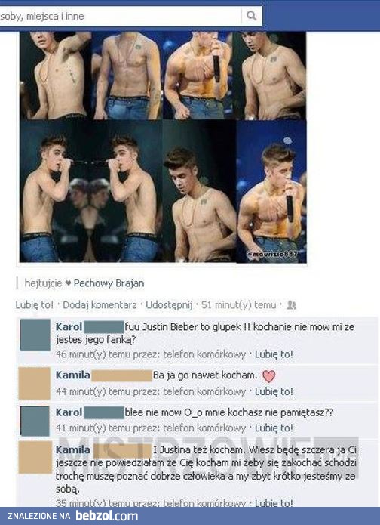This screenshot has height=525, width=380.
Task: Click Kamila's avatar next to Ba ja go nawet kocham
Action: coord(35,384)
